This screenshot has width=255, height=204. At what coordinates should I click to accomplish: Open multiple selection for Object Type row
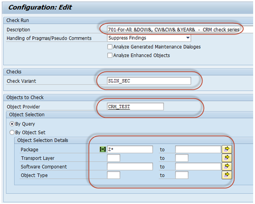pyautogui.click(x=227, y=175)
